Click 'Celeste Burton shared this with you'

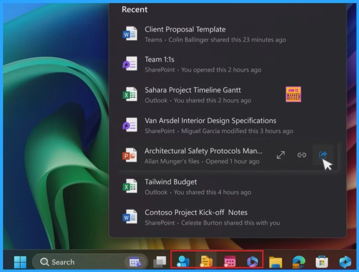231,223
